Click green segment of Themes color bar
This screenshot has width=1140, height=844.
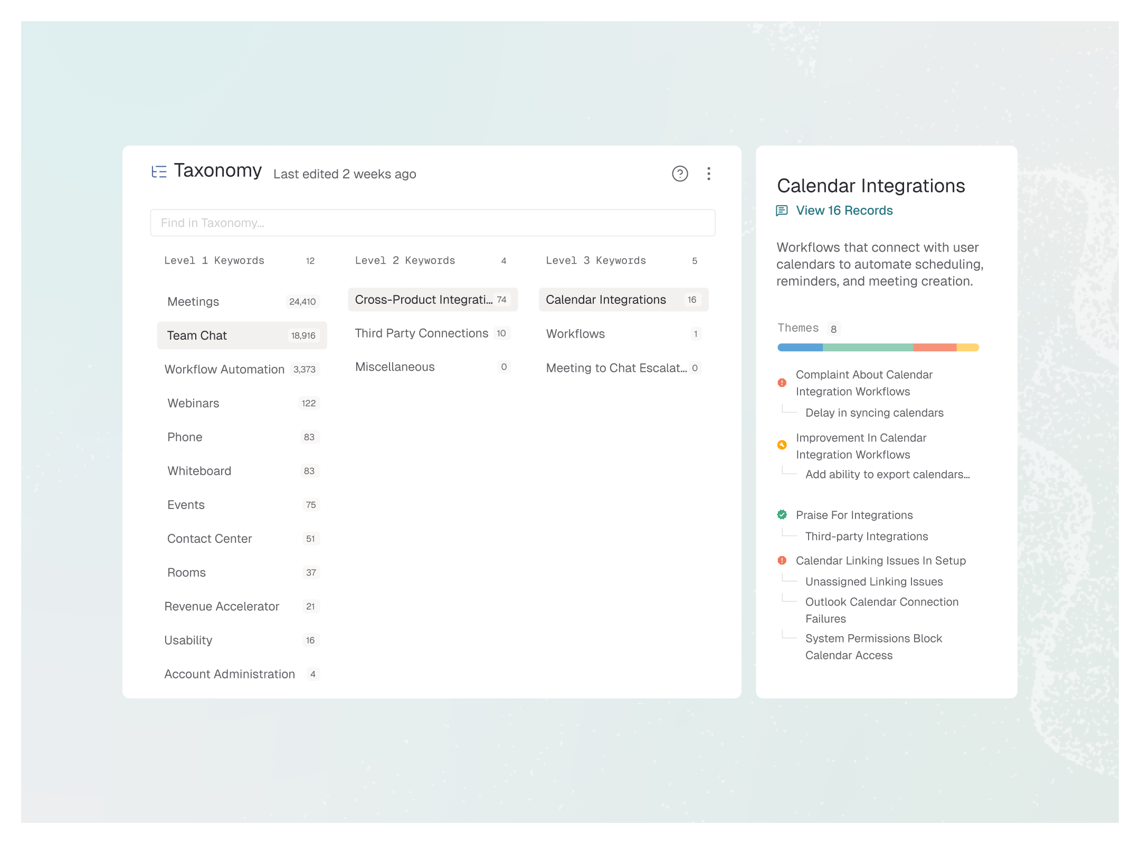(x=868, y=347)
